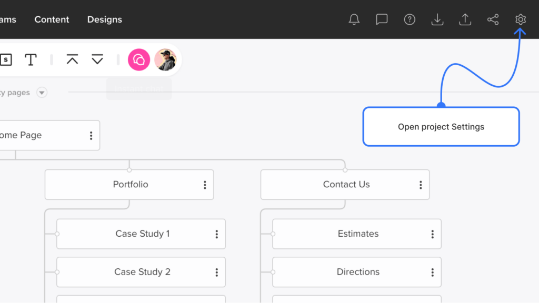
Task: Click the help question mark icon
Action: tap(410, 19)
